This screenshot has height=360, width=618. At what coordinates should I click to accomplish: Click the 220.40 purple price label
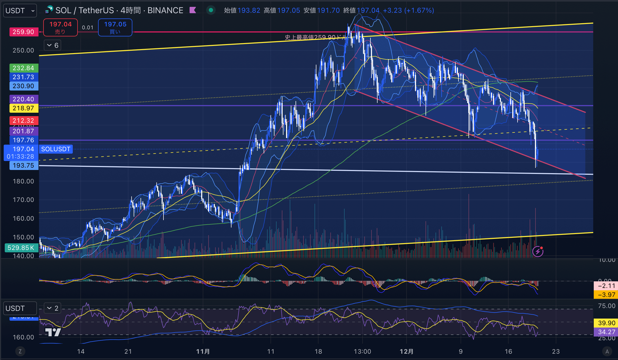24,99
